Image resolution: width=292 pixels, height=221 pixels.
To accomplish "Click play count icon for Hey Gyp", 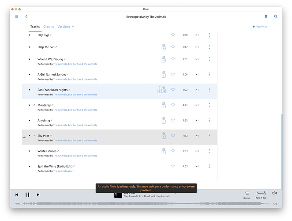I will pyautogui.click(x=197, y=35).
